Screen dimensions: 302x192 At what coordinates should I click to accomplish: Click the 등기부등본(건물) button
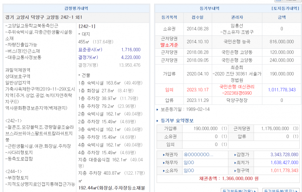pyautogui.click(x=239, y=190)
